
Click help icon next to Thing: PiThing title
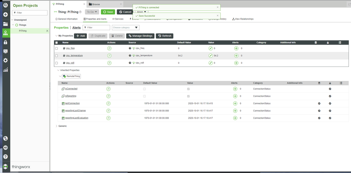[80, 12]
